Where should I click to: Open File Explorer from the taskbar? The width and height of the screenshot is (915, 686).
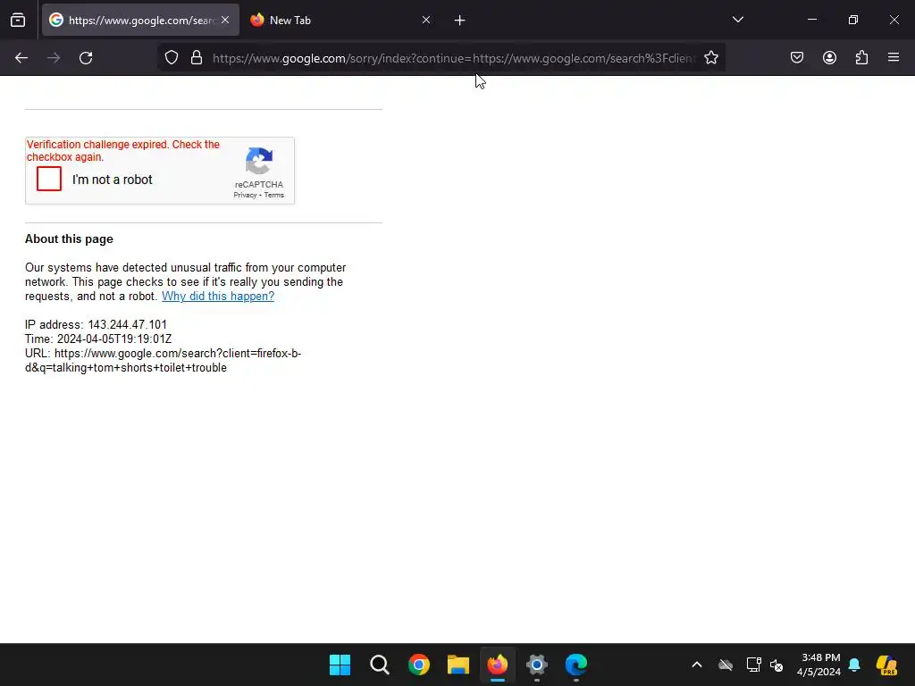point(458,665)
